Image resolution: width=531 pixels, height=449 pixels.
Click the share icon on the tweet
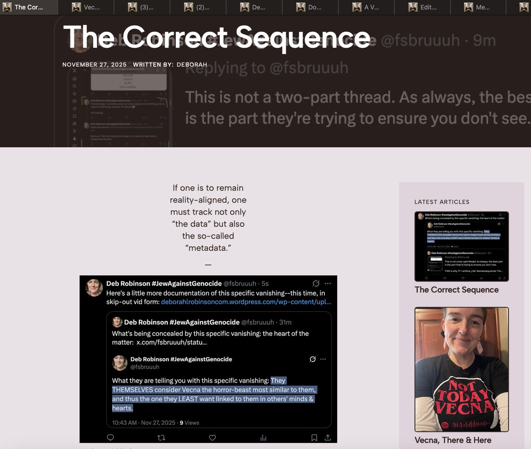click(327, 438)
